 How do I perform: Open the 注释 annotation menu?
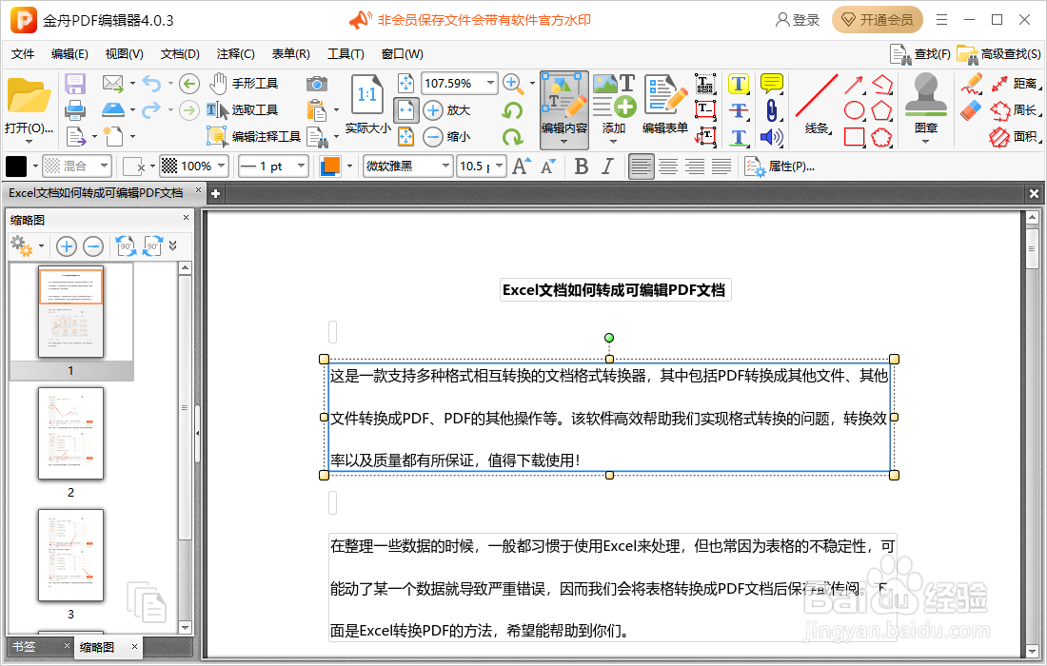click(235, 54)
